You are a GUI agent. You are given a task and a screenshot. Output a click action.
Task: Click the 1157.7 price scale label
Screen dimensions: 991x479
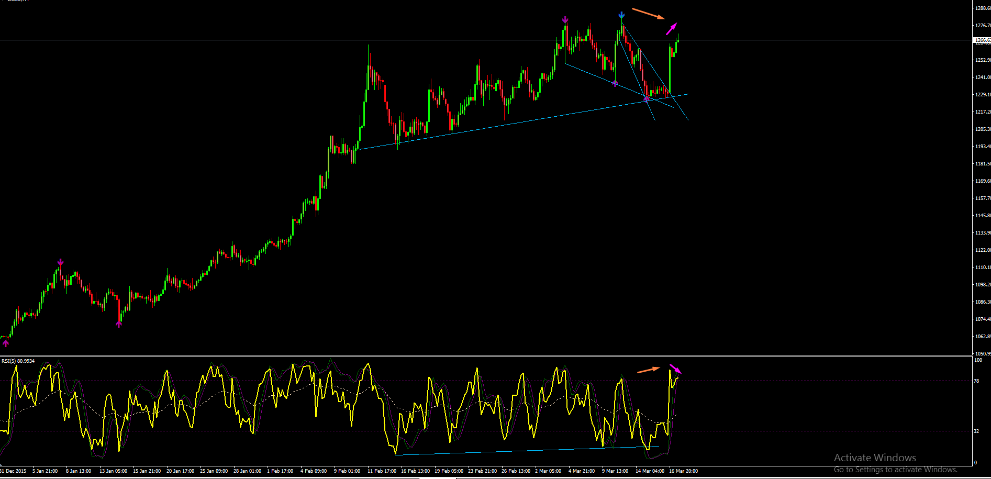point(983,198)
